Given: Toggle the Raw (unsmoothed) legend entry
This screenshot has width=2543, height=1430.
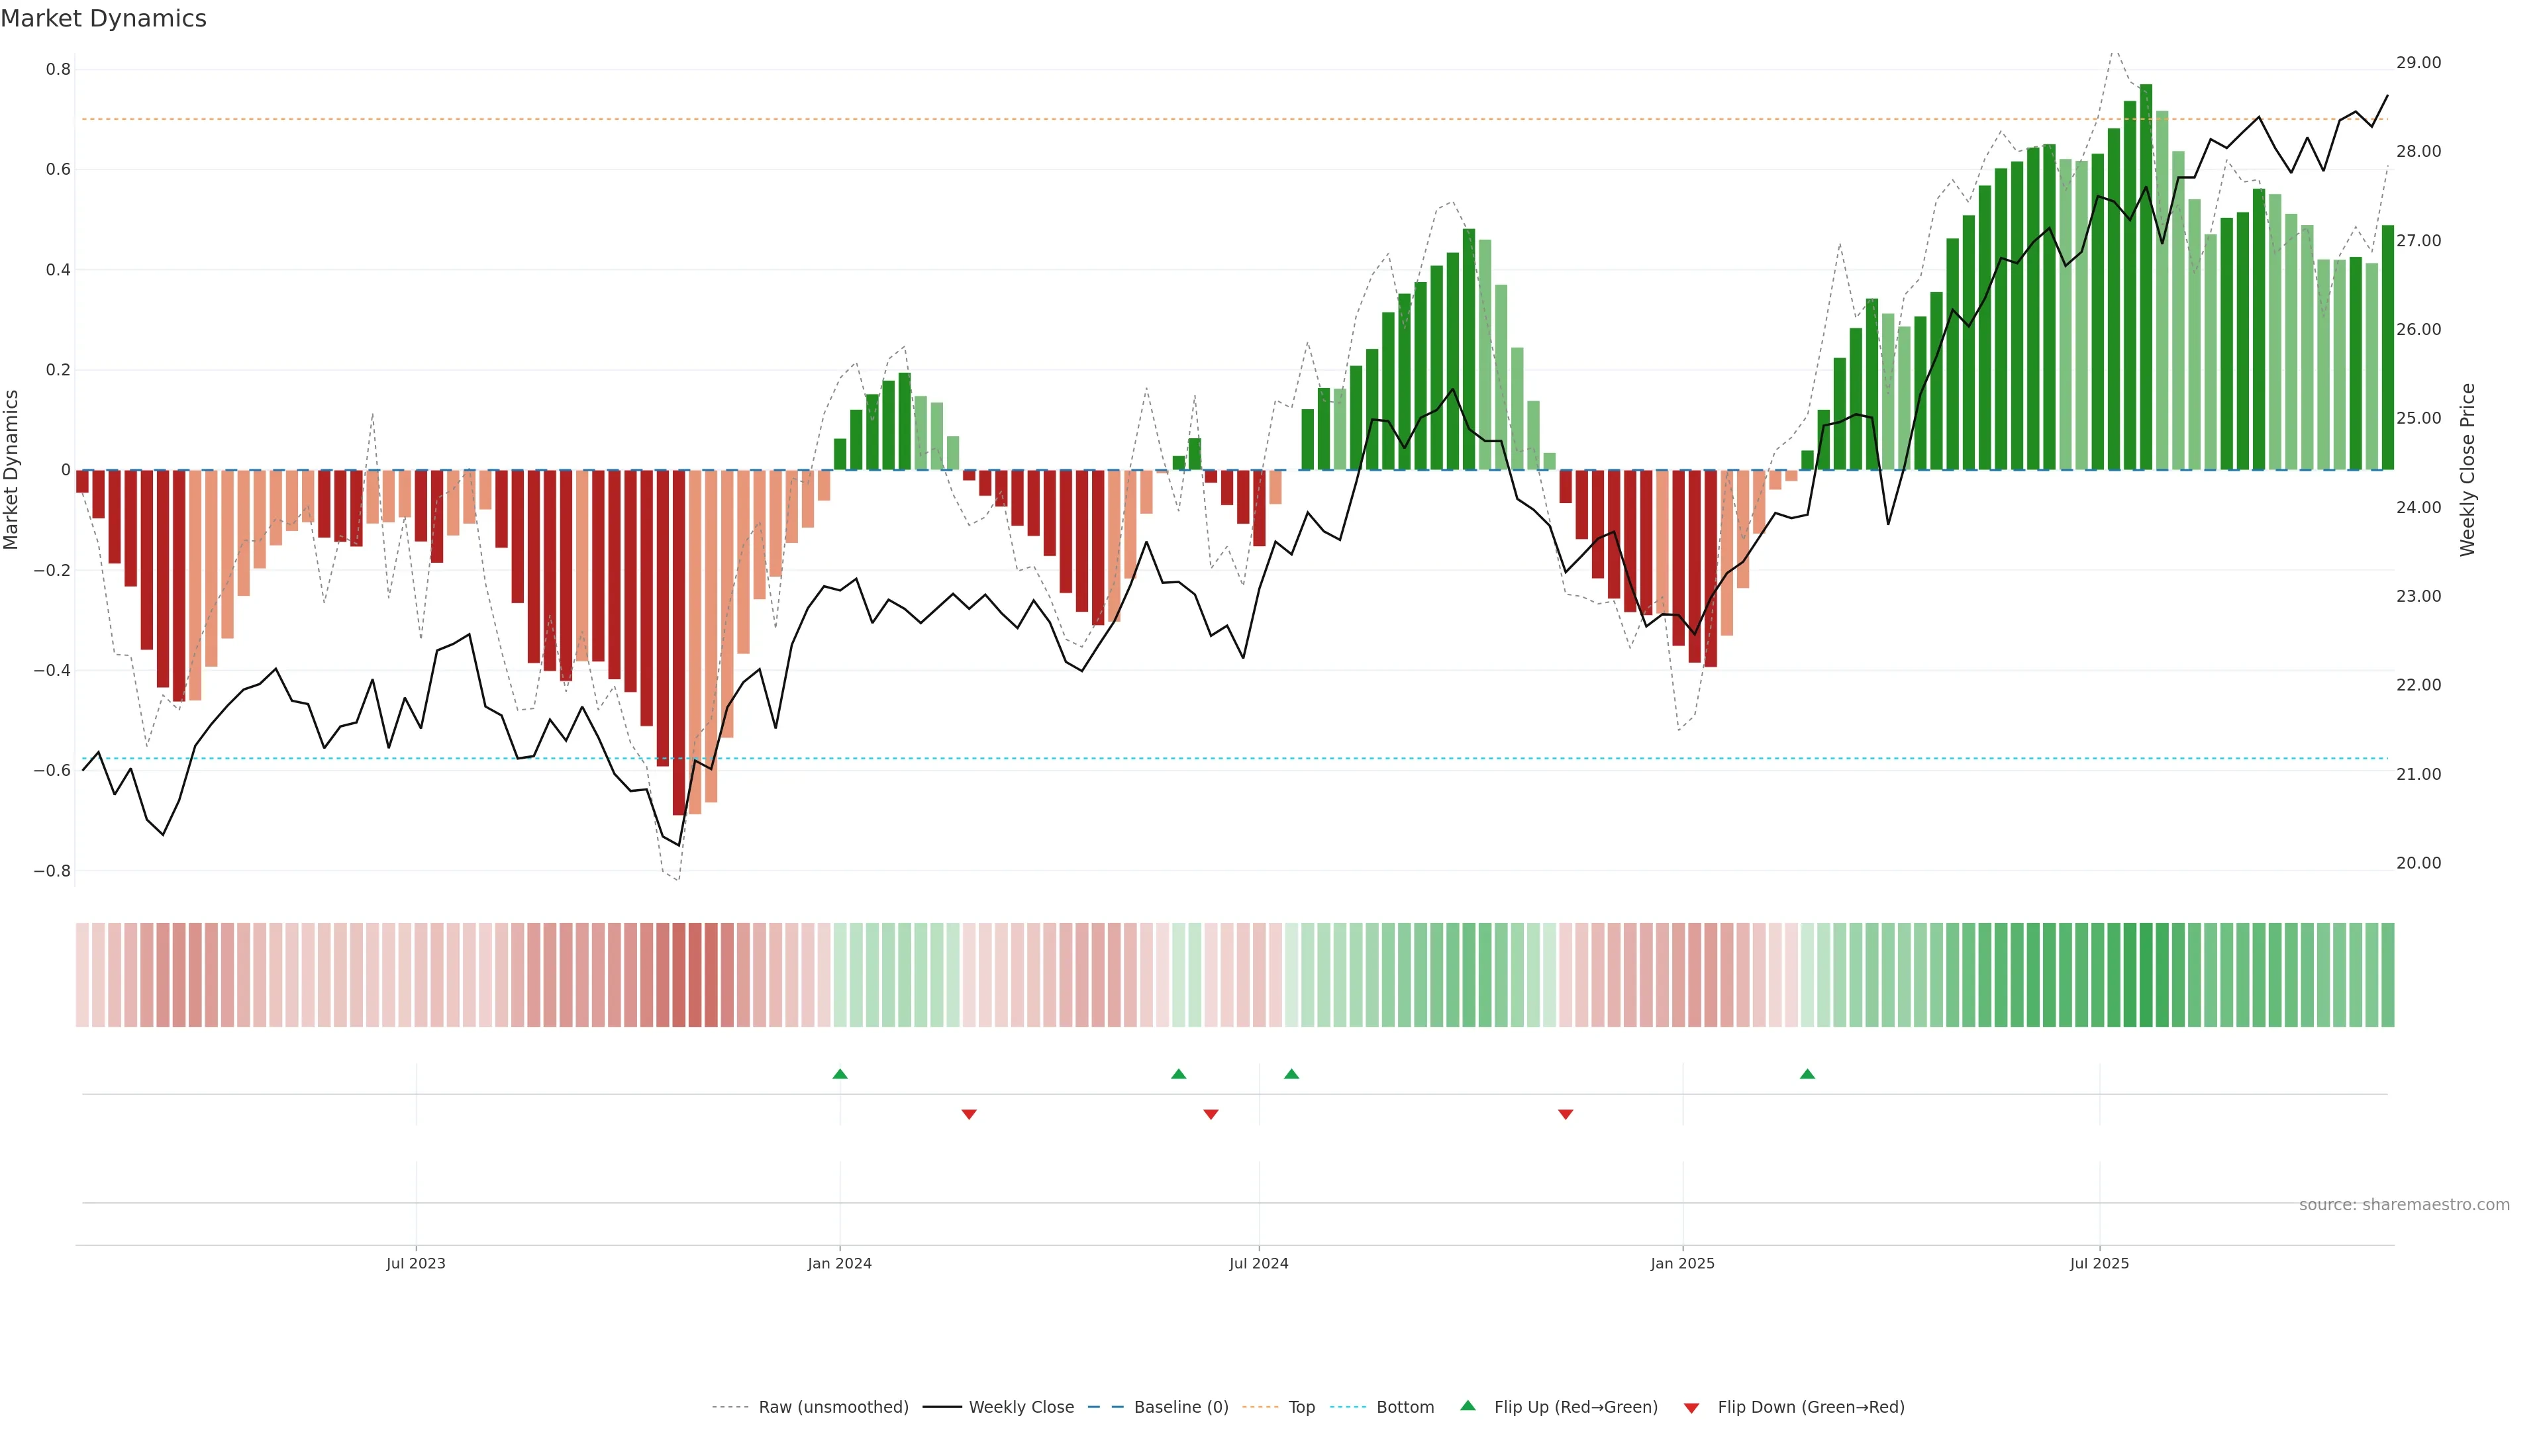Looking at the screenshot, I should (x=832, y=1407).
